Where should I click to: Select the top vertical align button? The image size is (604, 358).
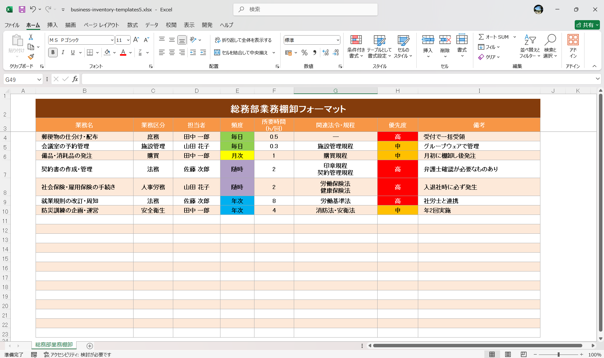(162, 40)
